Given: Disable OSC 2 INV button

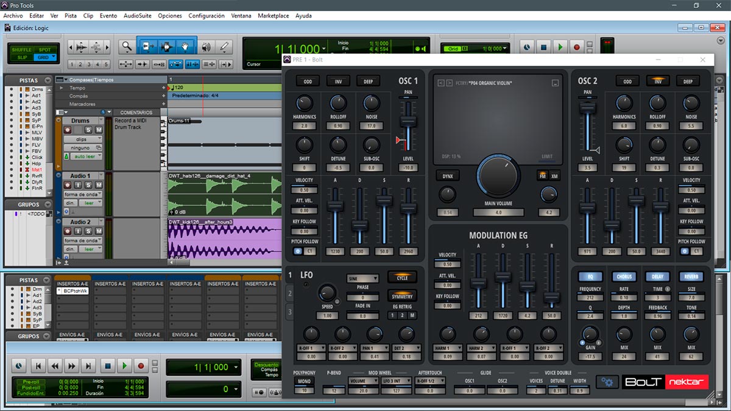Looking at the screenshot, I should pyautogui.click(x=658, y=81).
